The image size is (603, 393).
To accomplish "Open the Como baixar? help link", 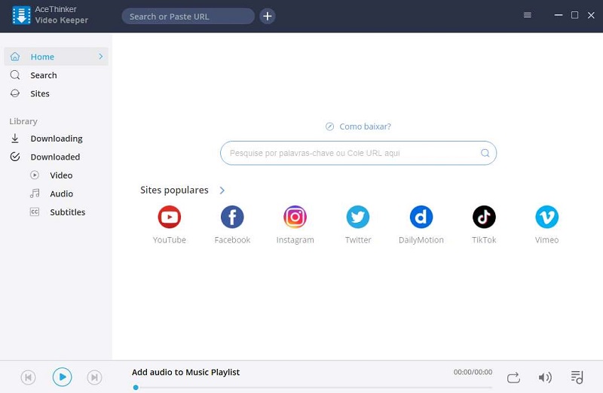I will coord(358,126).
